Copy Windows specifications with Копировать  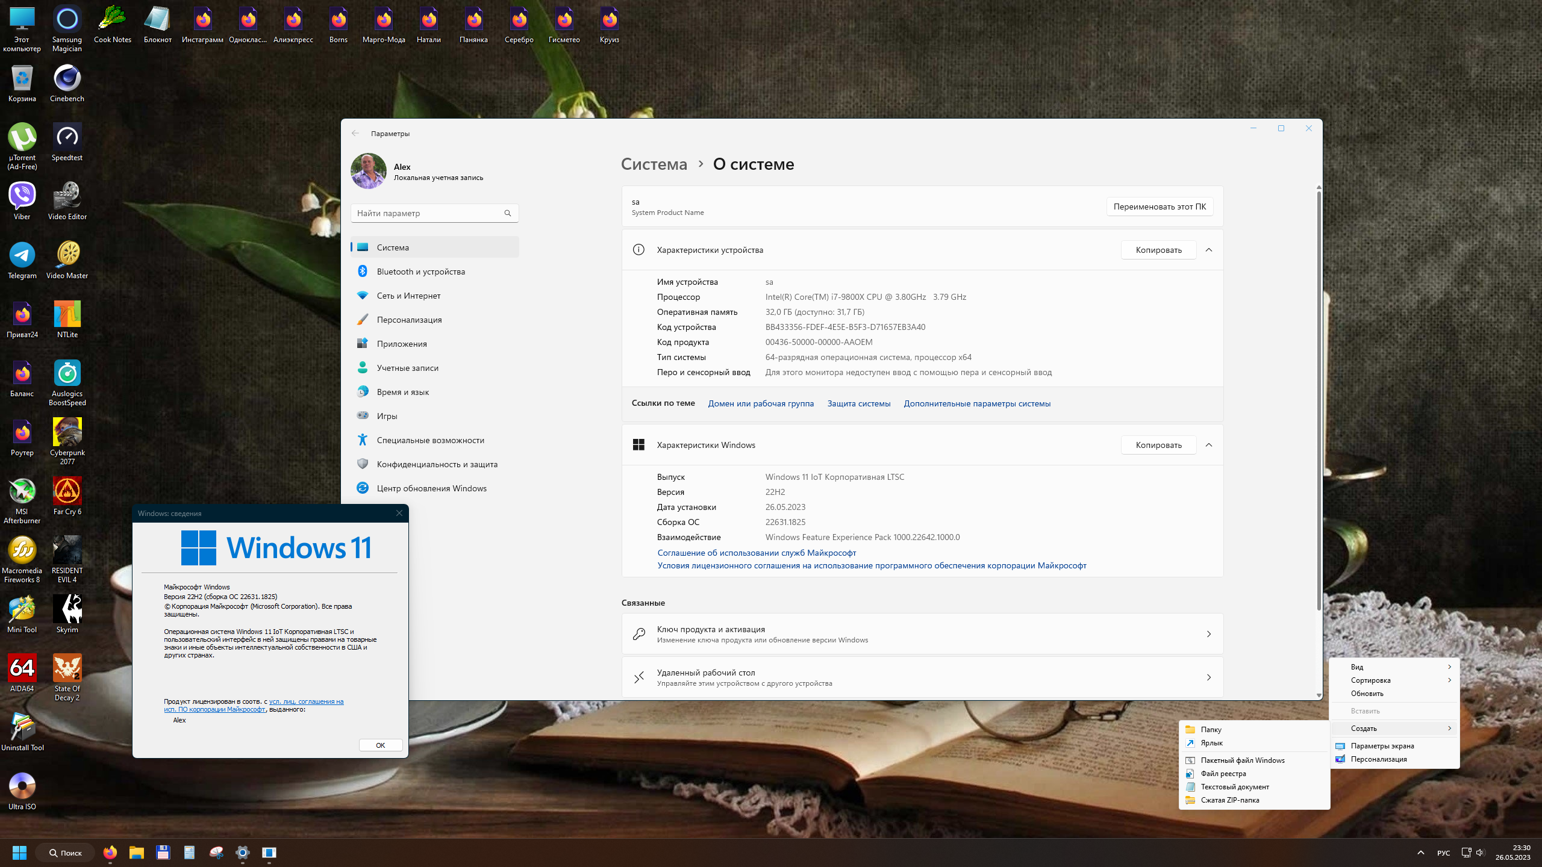pos(1158,445)
